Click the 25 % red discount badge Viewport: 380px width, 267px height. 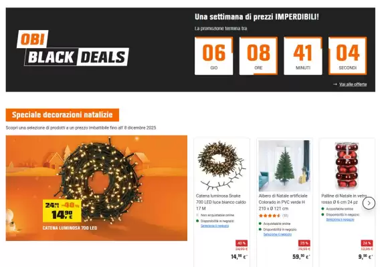click(x=304, y=243)
